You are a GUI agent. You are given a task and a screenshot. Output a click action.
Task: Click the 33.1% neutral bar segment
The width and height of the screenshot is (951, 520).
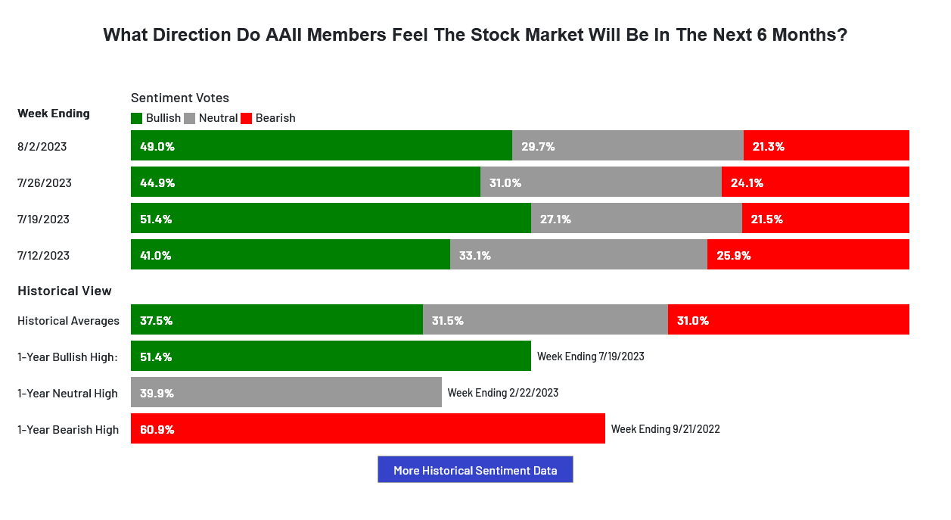click(578, 255)
